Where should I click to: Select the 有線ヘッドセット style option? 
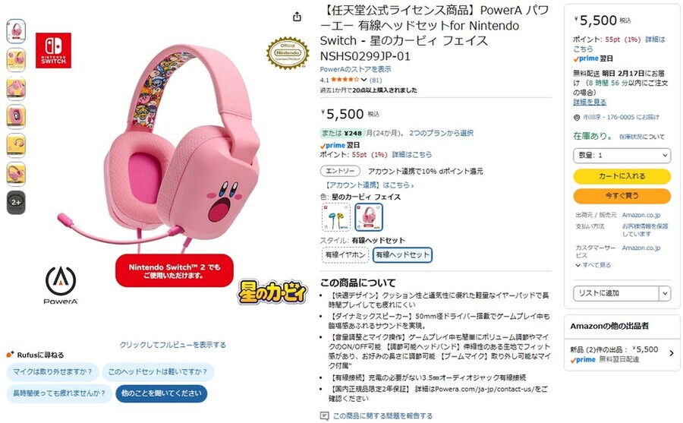[x=402, y=254]
